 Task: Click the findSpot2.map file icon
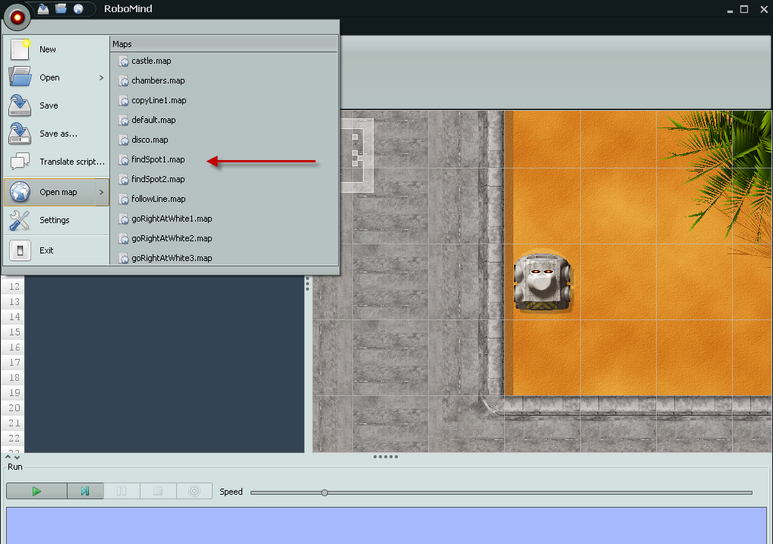coord(124,180)
